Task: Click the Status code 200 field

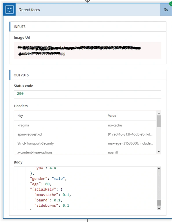Action: tap(87, 94)
